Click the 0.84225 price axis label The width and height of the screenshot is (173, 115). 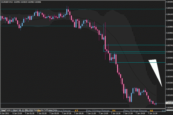pos(170,8)
